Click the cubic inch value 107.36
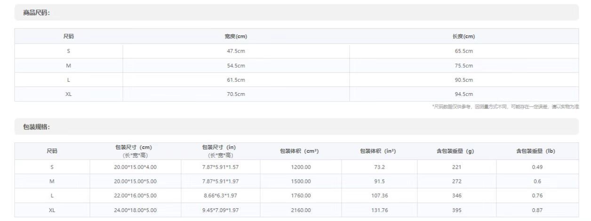 (x=379, y=196)
